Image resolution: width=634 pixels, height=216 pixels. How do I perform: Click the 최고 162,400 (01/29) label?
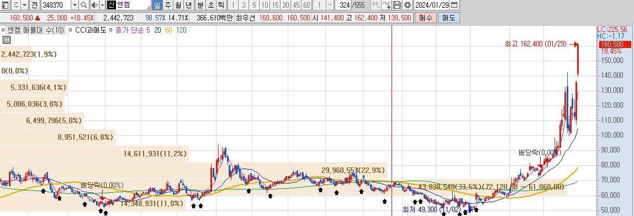click(535, 44)
